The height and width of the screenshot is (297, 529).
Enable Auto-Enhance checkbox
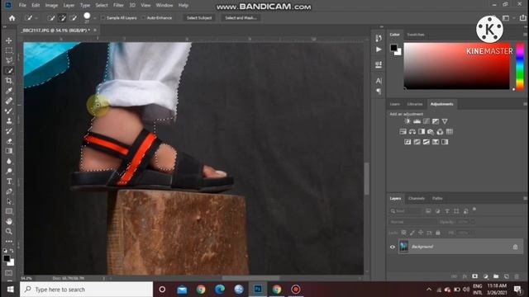143,18
